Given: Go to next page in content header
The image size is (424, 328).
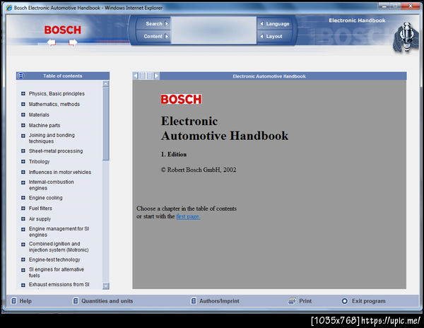Looking at the screenshot, I should 156,76.
